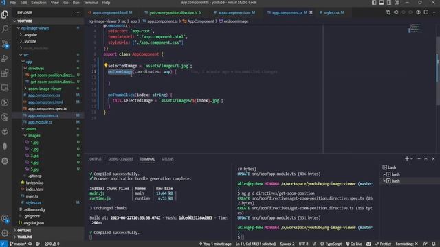
Task: Click line and column position indicator
Action: coord(255,244)
